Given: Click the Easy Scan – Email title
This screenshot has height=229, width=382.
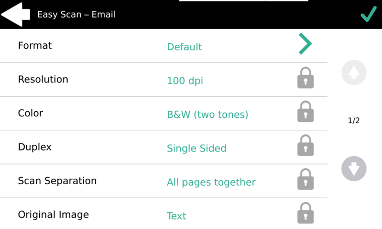Looking at the screenshot, I should (x=76, y=14).
